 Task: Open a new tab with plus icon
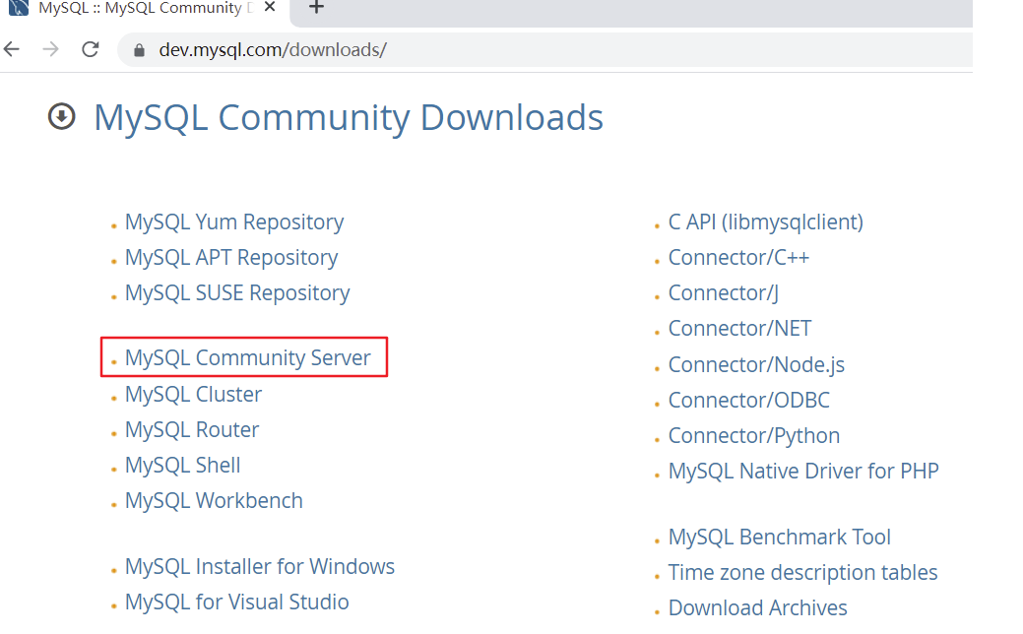point(316,7)
